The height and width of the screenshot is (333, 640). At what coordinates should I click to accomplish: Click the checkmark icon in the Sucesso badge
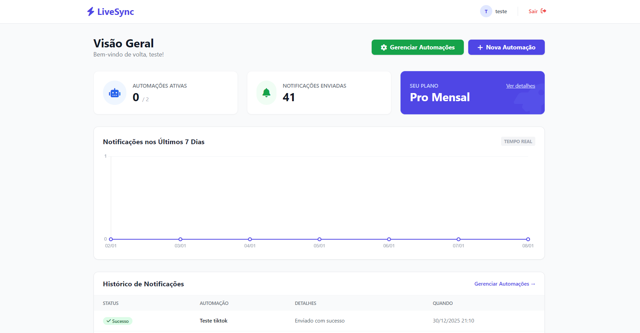(x=108, y=321)
